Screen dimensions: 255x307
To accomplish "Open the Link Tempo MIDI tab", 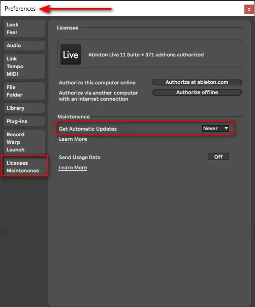I will 24,67.
